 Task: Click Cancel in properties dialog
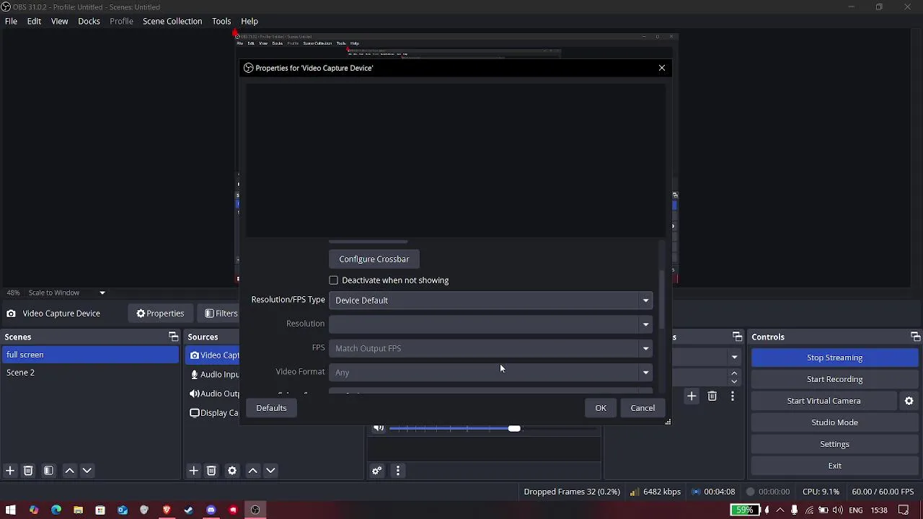pyautogui.click(x=642, y=408)
